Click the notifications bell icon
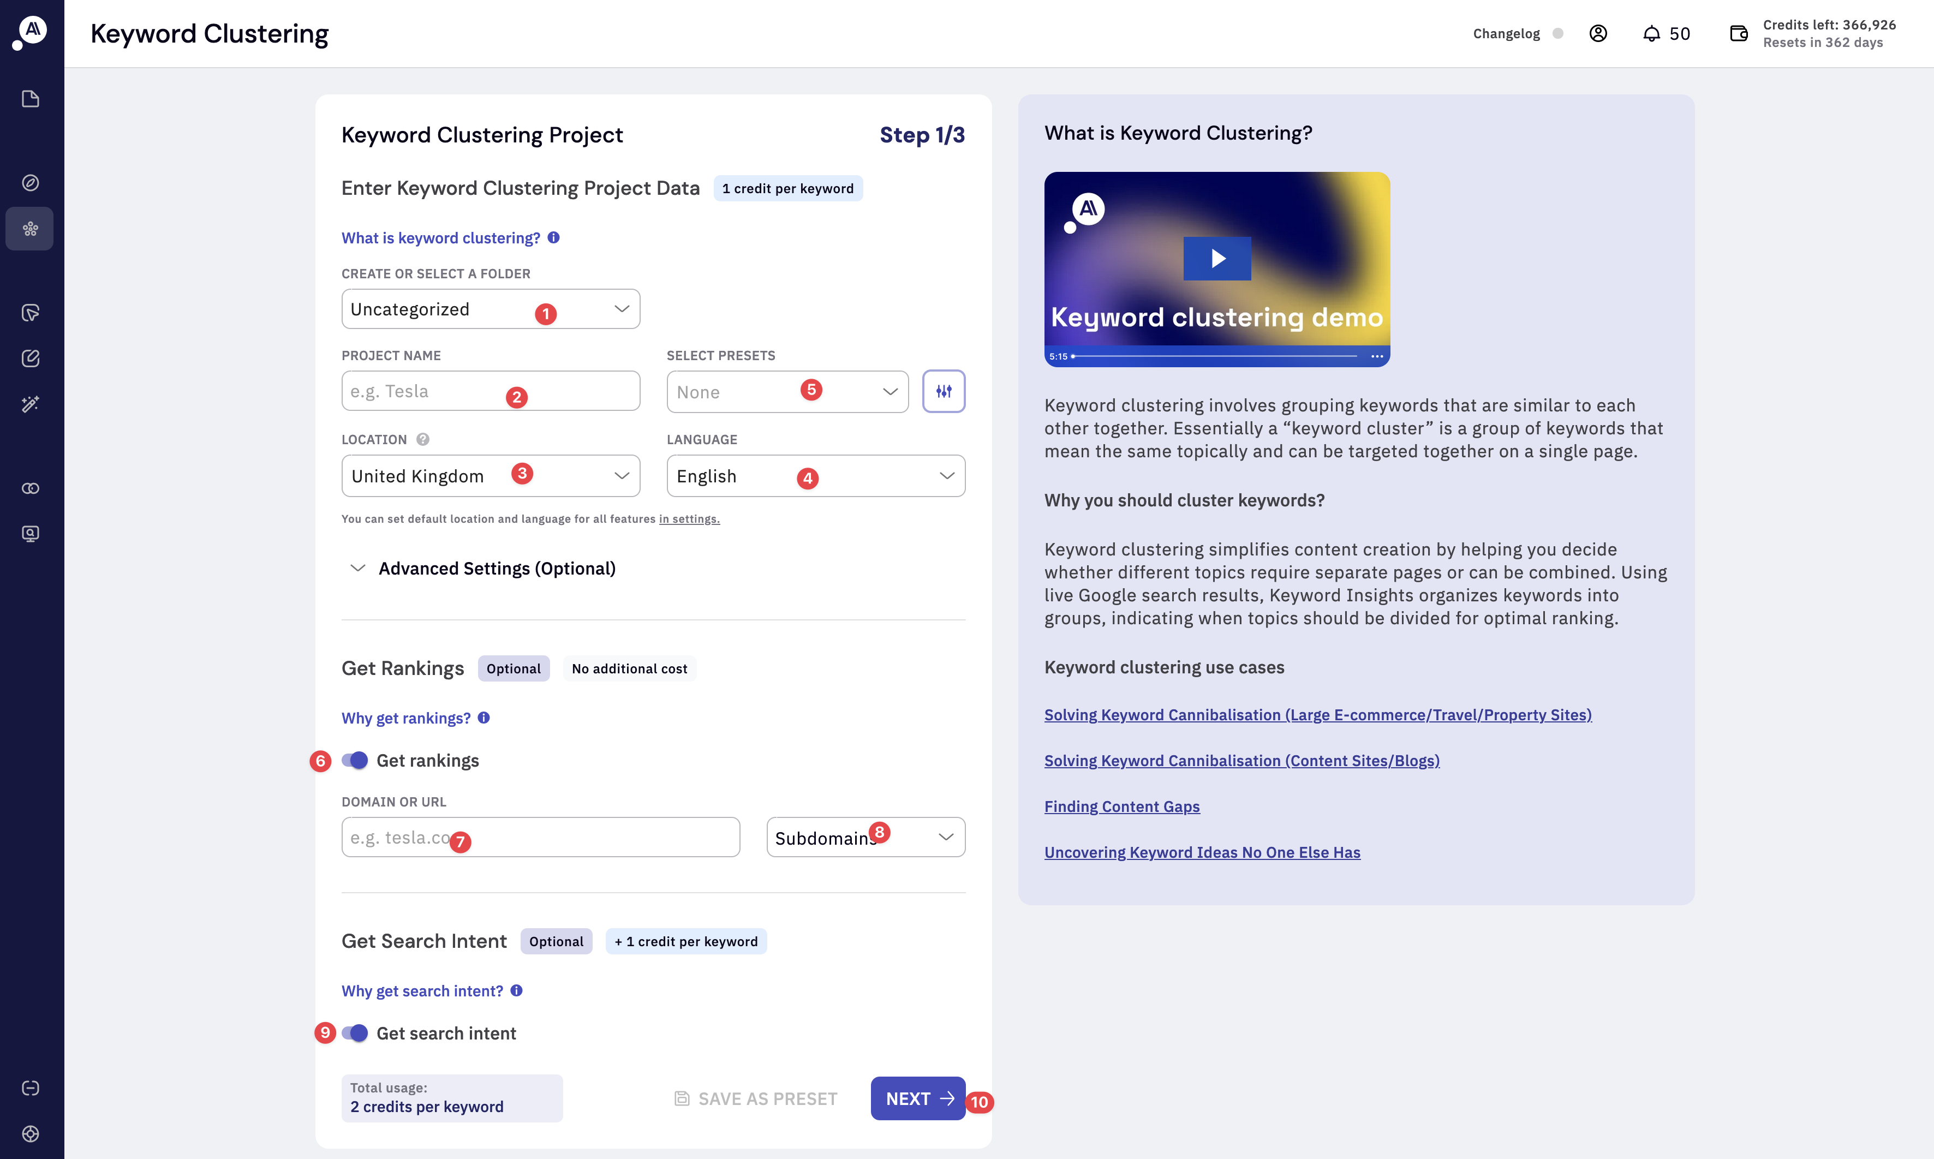The image size is (1934, 1159). [1651, 34]
